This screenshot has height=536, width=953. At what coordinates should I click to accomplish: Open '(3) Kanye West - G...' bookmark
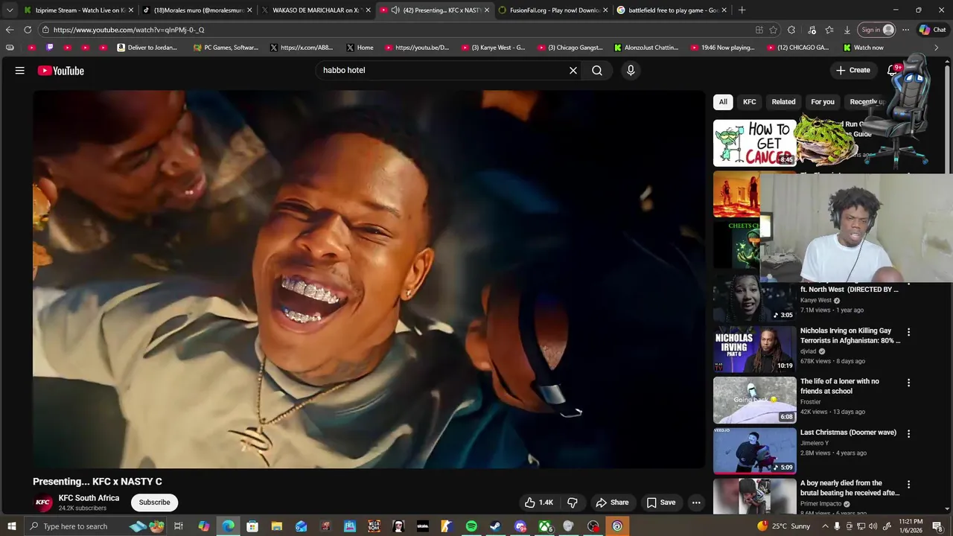coord(493,48)
